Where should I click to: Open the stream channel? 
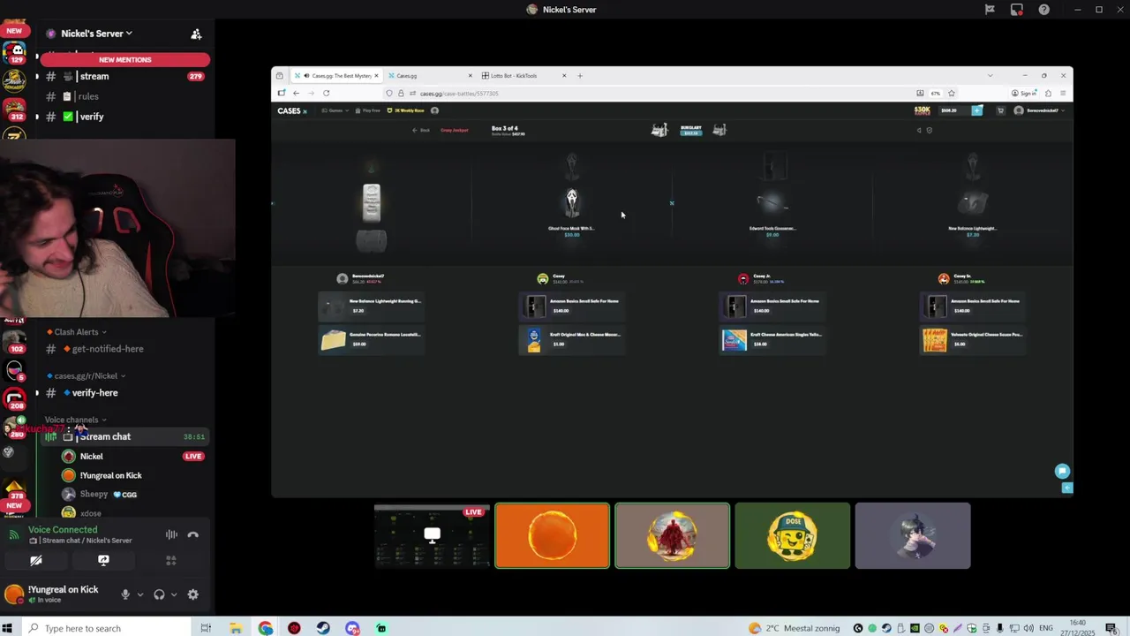click(124, 76)
